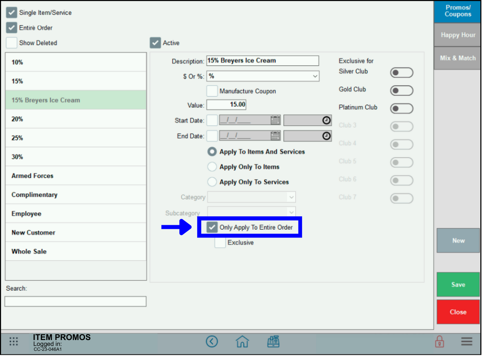Toggle the Club 5 switch
The height and width of the screenshot is (356, 482).
[x=401, y=162]
